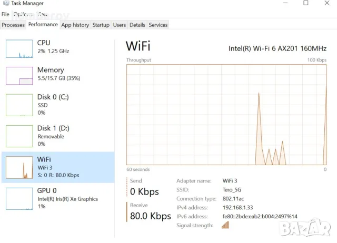The image size is (337, 243).
Task: Open the Memory usage graph thumbnail
Action: (19, 76)
